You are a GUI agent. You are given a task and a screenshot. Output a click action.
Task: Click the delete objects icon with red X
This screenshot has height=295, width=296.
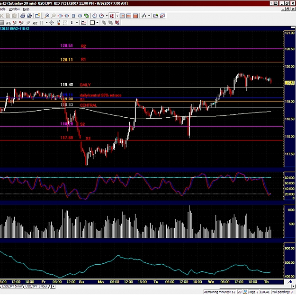(117, 23)
